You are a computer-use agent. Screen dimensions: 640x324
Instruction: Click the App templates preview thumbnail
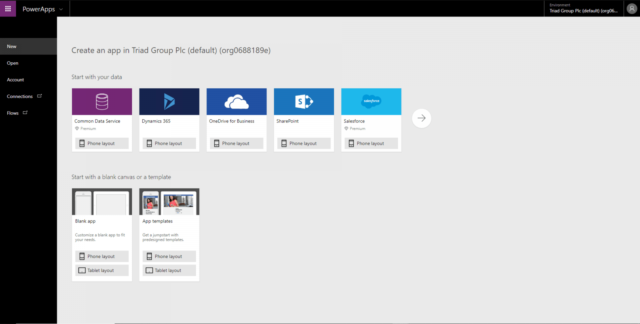tap(169, 202)
